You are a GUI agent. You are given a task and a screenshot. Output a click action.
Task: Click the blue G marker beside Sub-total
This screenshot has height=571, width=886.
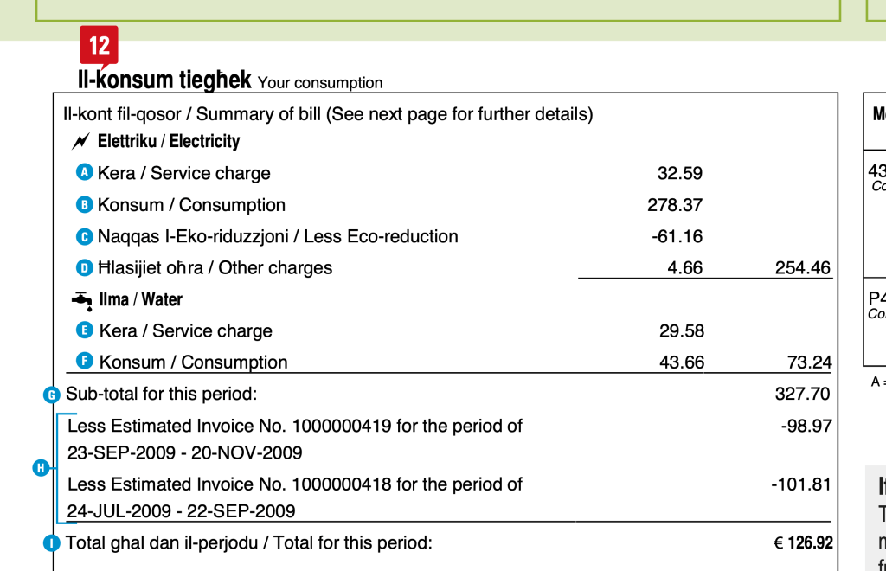click(52, 395)
